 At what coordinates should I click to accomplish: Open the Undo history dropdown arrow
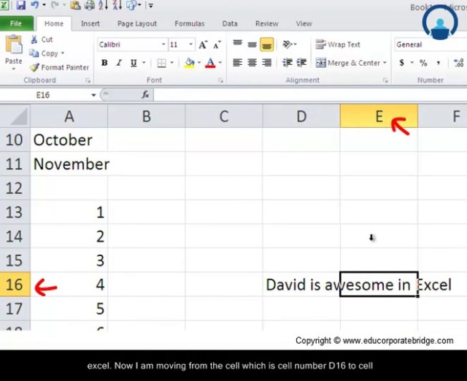(44, 5)
